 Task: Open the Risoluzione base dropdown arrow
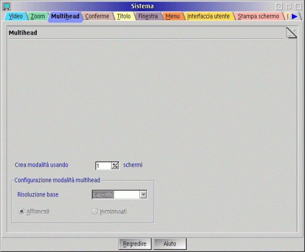click(x=143, y=195)
